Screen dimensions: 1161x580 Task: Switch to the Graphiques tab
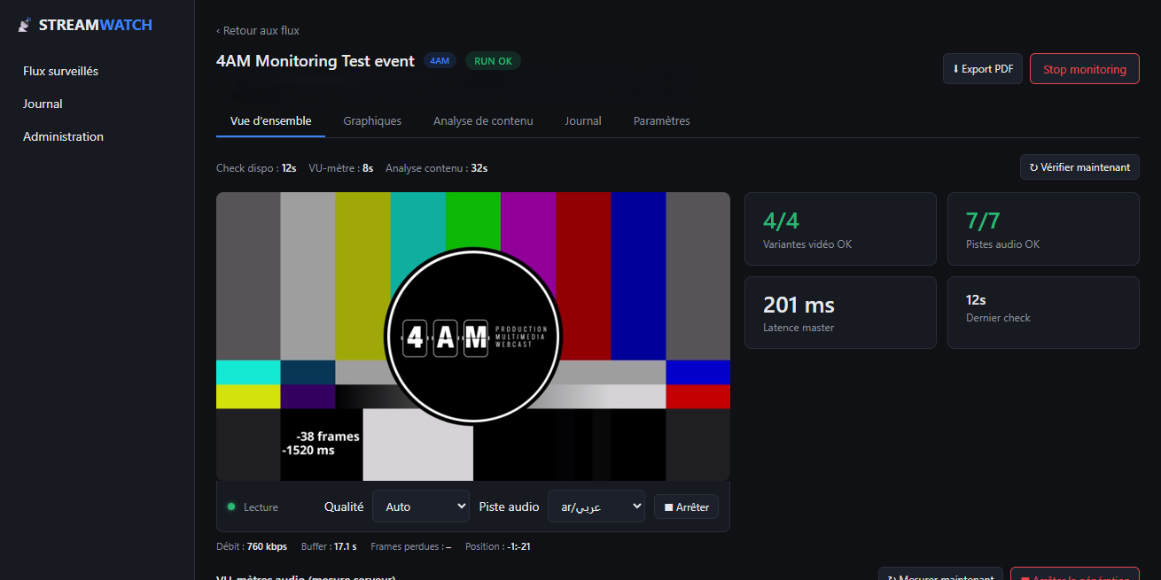(x=372, y=120)
